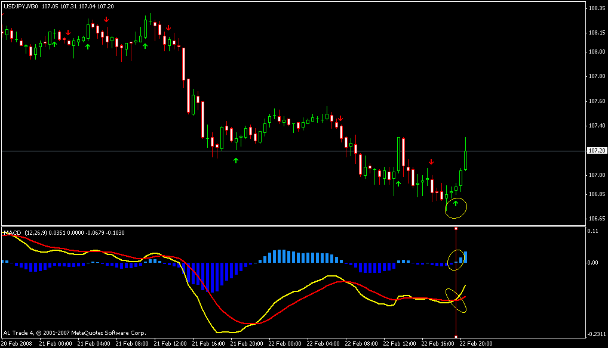Screen dimensions: 608x348
Task: Select the 108.35 price scale value
Action: tap(597, 8)
